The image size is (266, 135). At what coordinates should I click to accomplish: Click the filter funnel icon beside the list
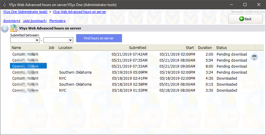(254, 57)
